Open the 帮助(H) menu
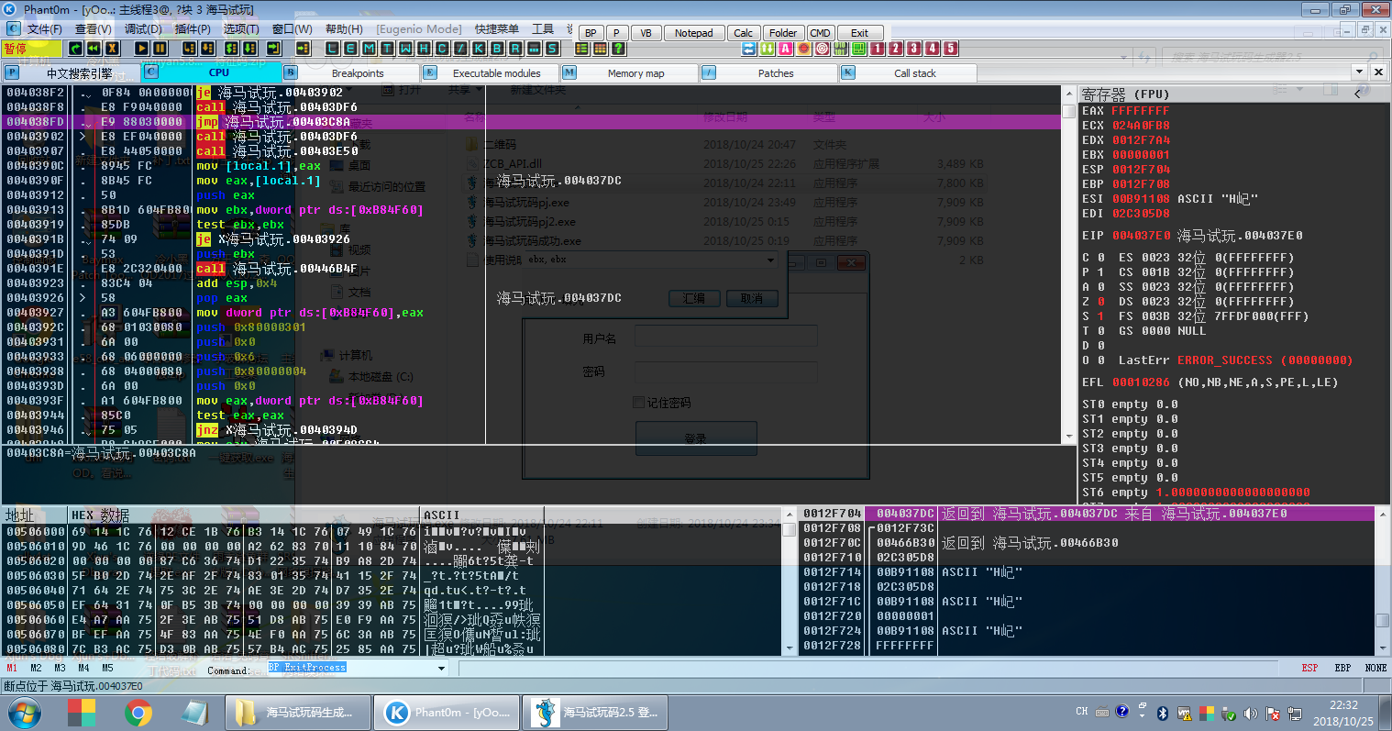Viewport: 1392px width, 731px height. (x=344, y=29)
